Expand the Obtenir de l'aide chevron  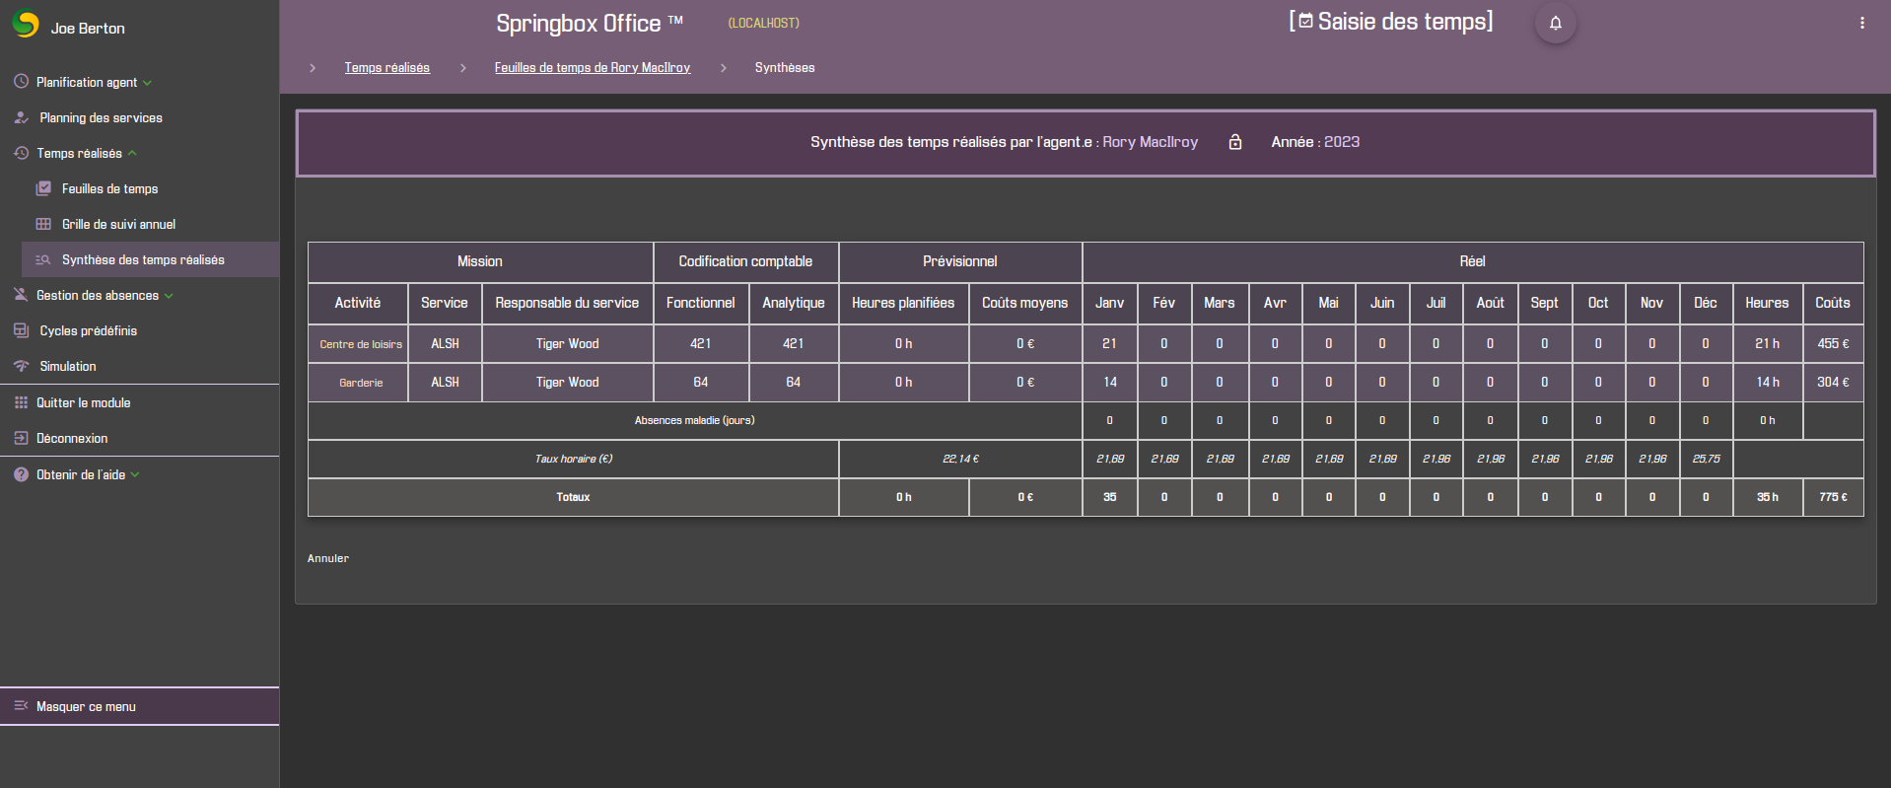[x=135, y=475]
